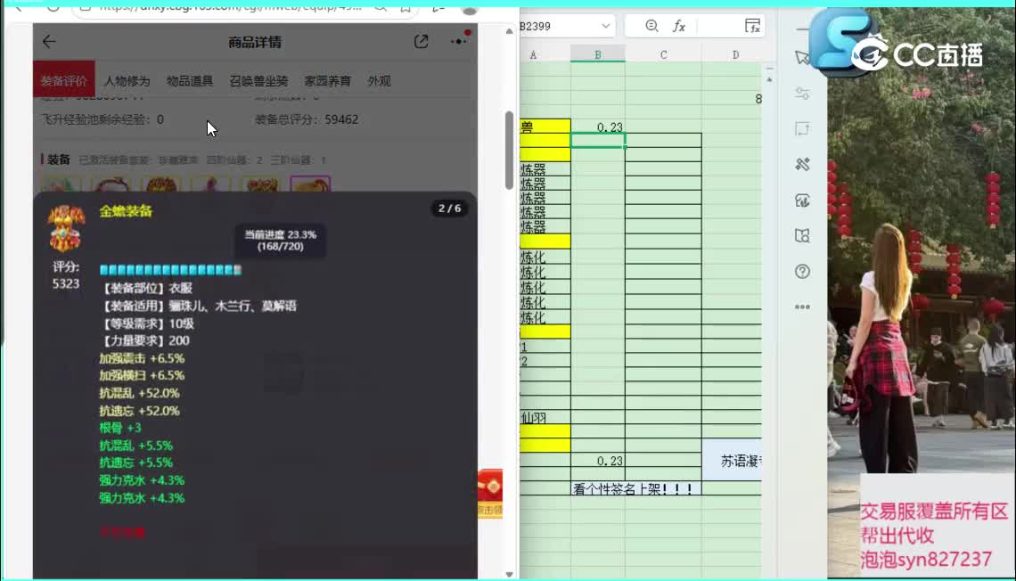Select the purple-bordered equipment thumbnail
The width and height of the screenshot is (1016, 581).
[310, 184]
